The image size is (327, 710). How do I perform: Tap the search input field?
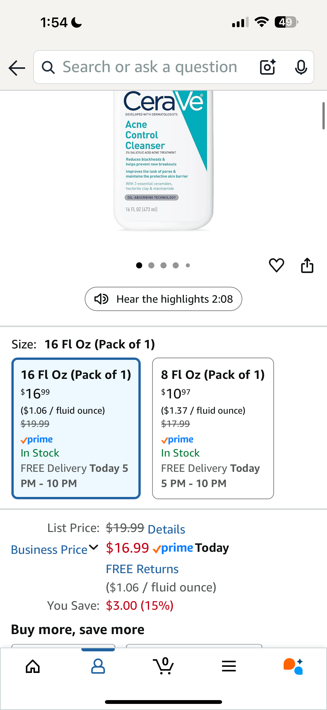[x=150, y=67]
